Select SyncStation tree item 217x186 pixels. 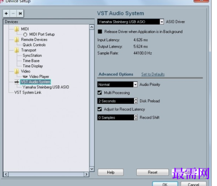click(32, 55)
